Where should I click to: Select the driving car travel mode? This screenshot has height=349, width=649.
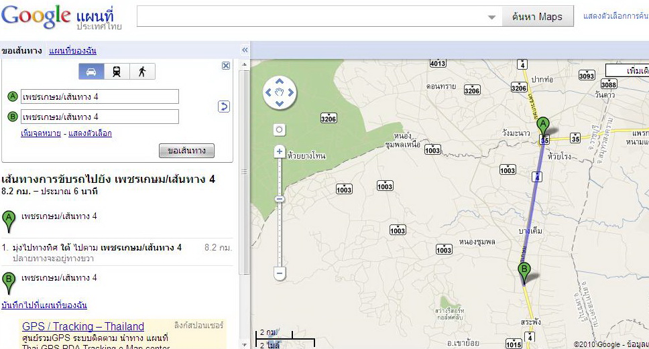91,72
